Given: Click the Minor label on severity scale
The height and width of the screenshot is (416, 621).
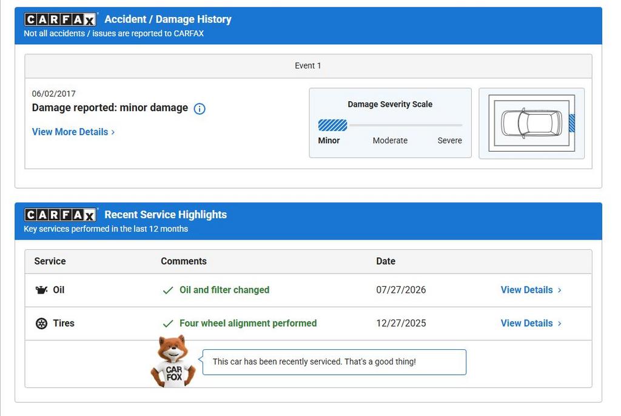Looking at the screenshot, I should (x=329, y=141).
